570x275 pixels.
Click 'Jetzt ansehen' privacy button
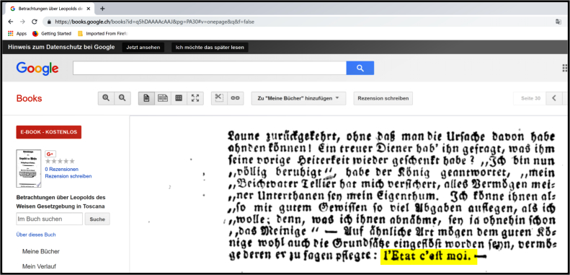143,48
